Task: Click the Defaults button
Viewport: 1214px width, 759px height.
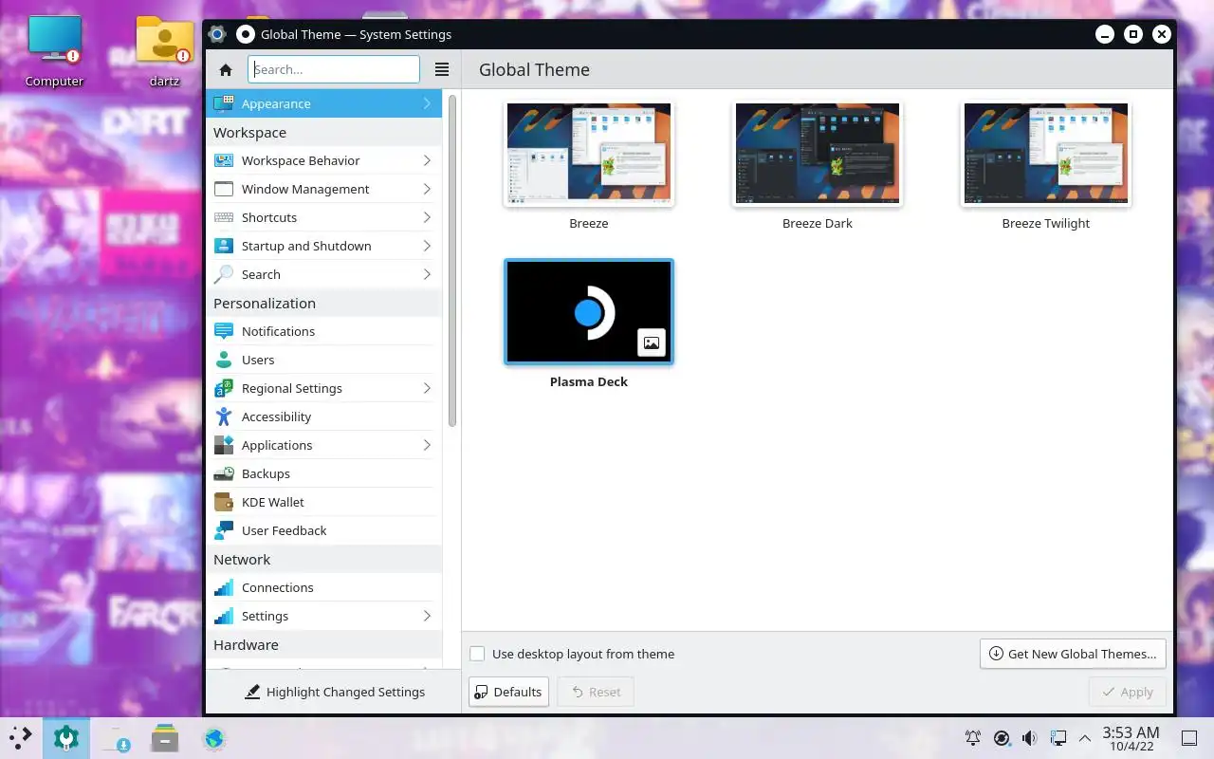Action: [508, 692]
